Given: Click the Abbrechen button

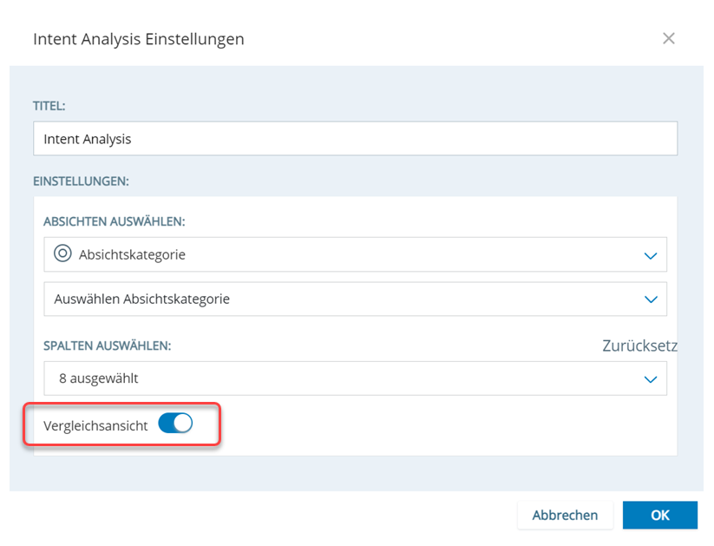Looking at the screenshot, I should pos(565,515).
